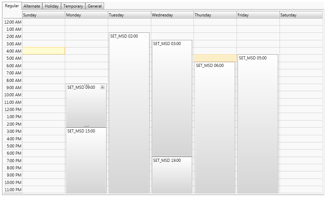The height and width of the screenshot is (198, 327).
Task: Click the Thursday column header
Action: [215, 15]
